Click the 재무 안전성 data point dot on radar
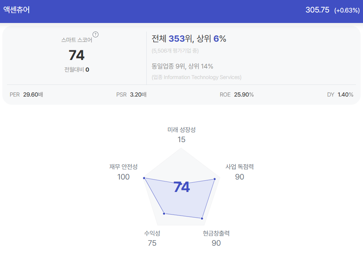The image size is (363, 257). [x=144, y=178]
